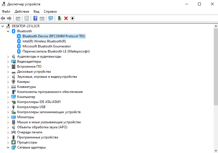Viewport: 218px width, 153px height.
Task: Click the scrollbar down arrow
Action: pyautogui.click(x=216, y=151)
